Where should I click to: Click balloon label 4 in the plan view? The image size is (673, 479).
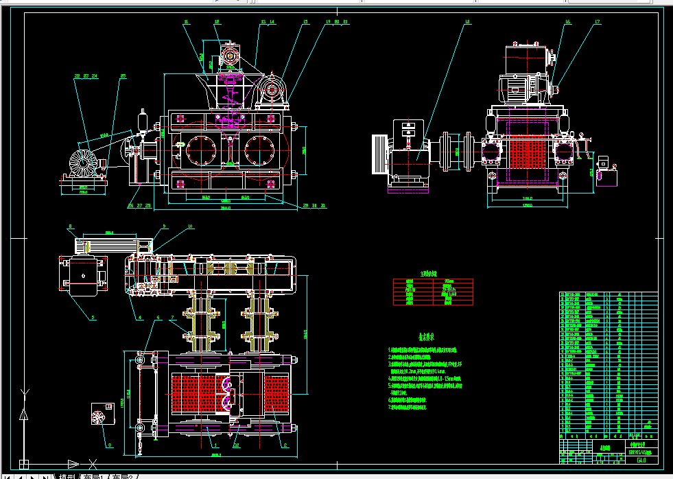pyautogui.click(x=140, y=318)
